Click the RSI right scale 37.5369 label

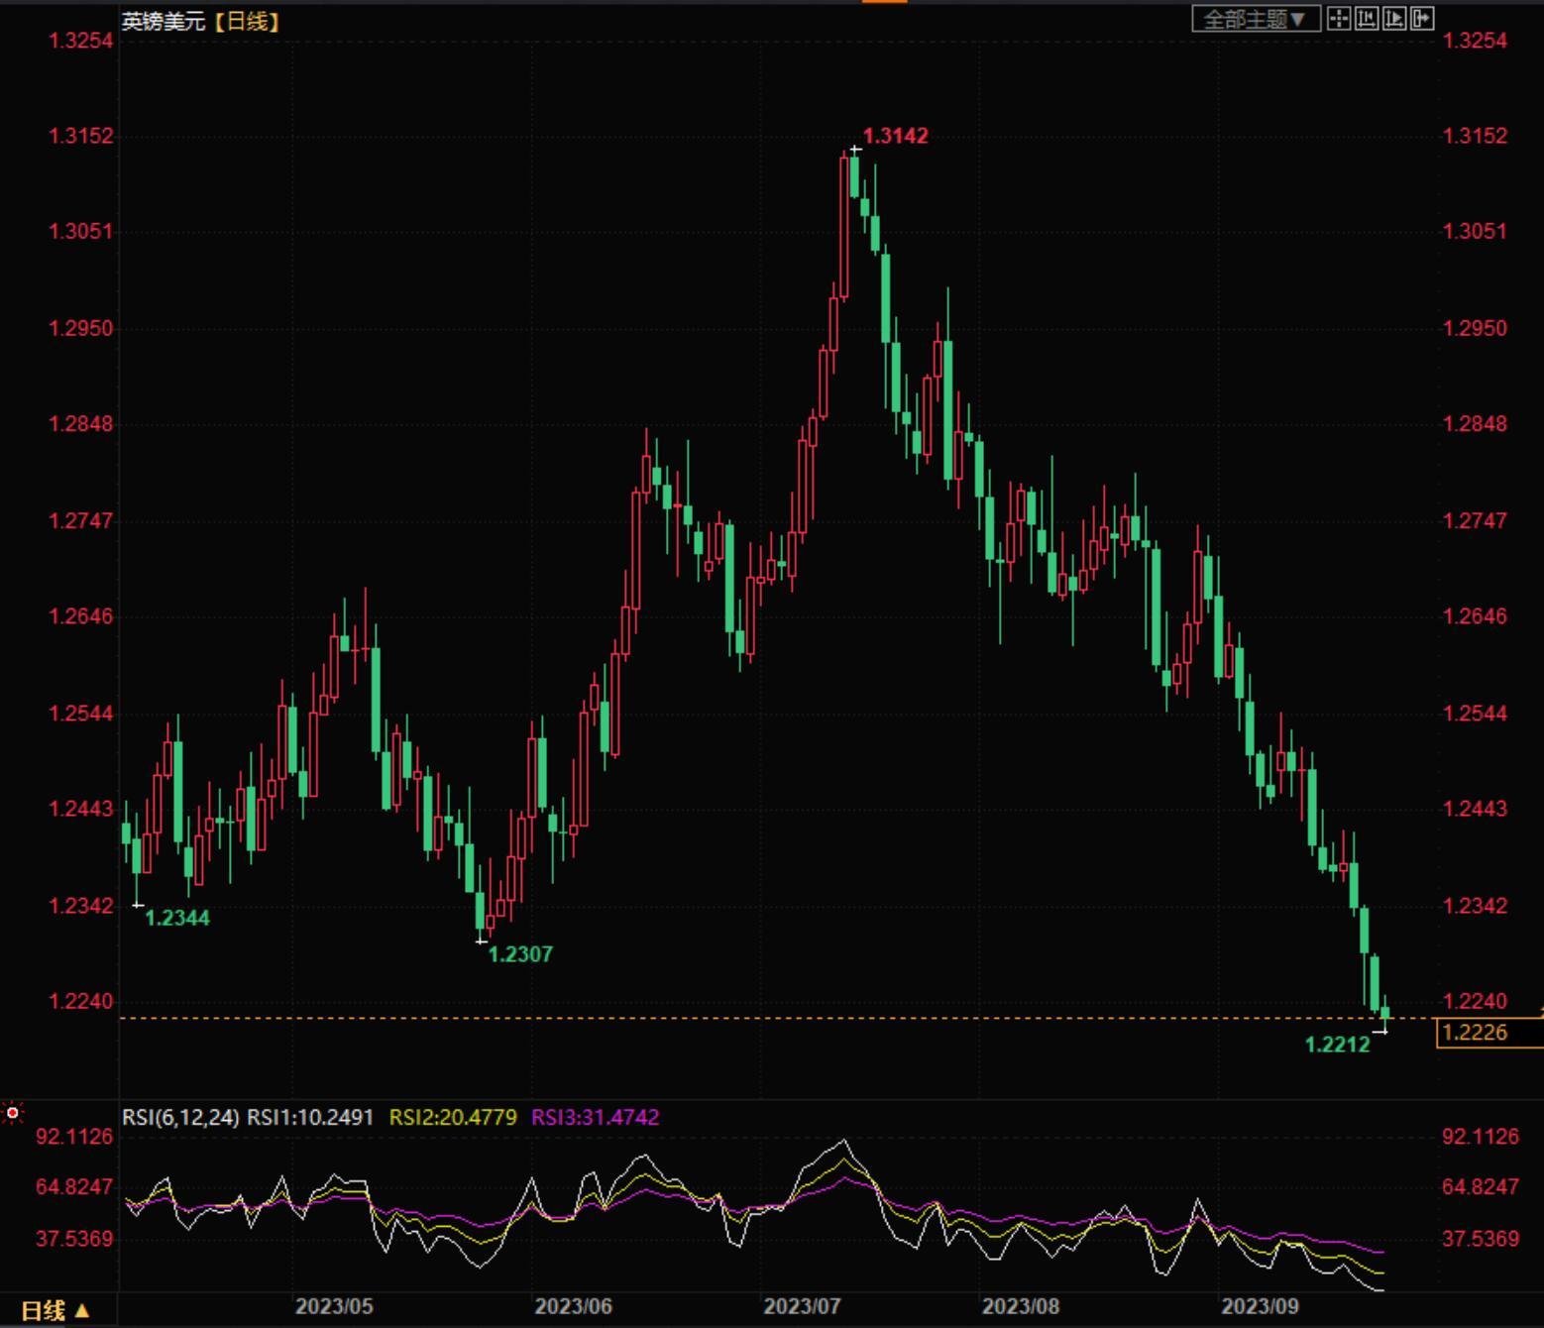pos(1481,1239)
